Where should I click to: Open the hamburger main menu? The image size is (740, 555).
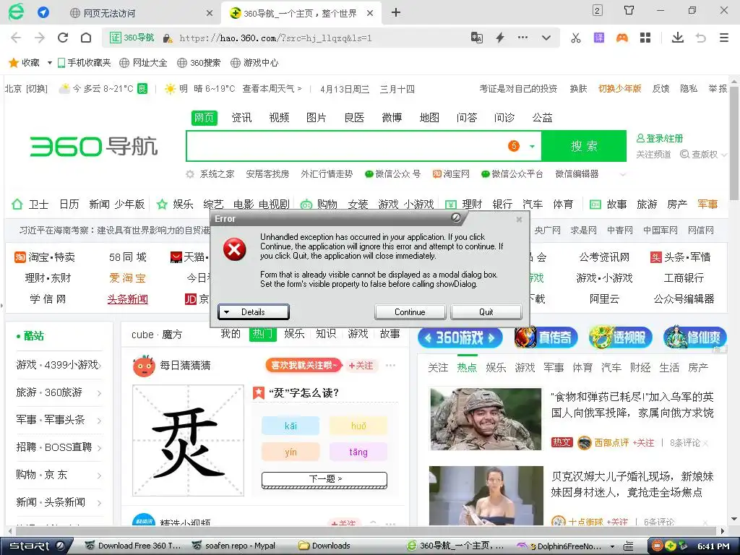point(724,38)
